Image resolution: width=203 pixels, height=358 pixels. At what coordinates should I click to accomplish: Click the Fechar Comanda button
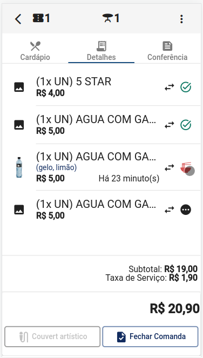tap(150, 336)
